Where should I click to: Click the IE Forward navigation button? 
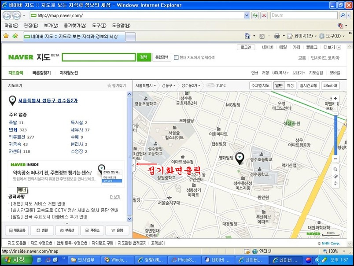[x=16, y=15]
